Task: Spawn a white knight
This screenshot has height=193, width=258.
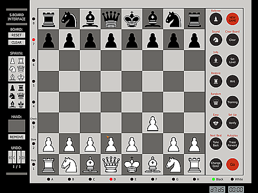Action: click(x=13, y=69)
